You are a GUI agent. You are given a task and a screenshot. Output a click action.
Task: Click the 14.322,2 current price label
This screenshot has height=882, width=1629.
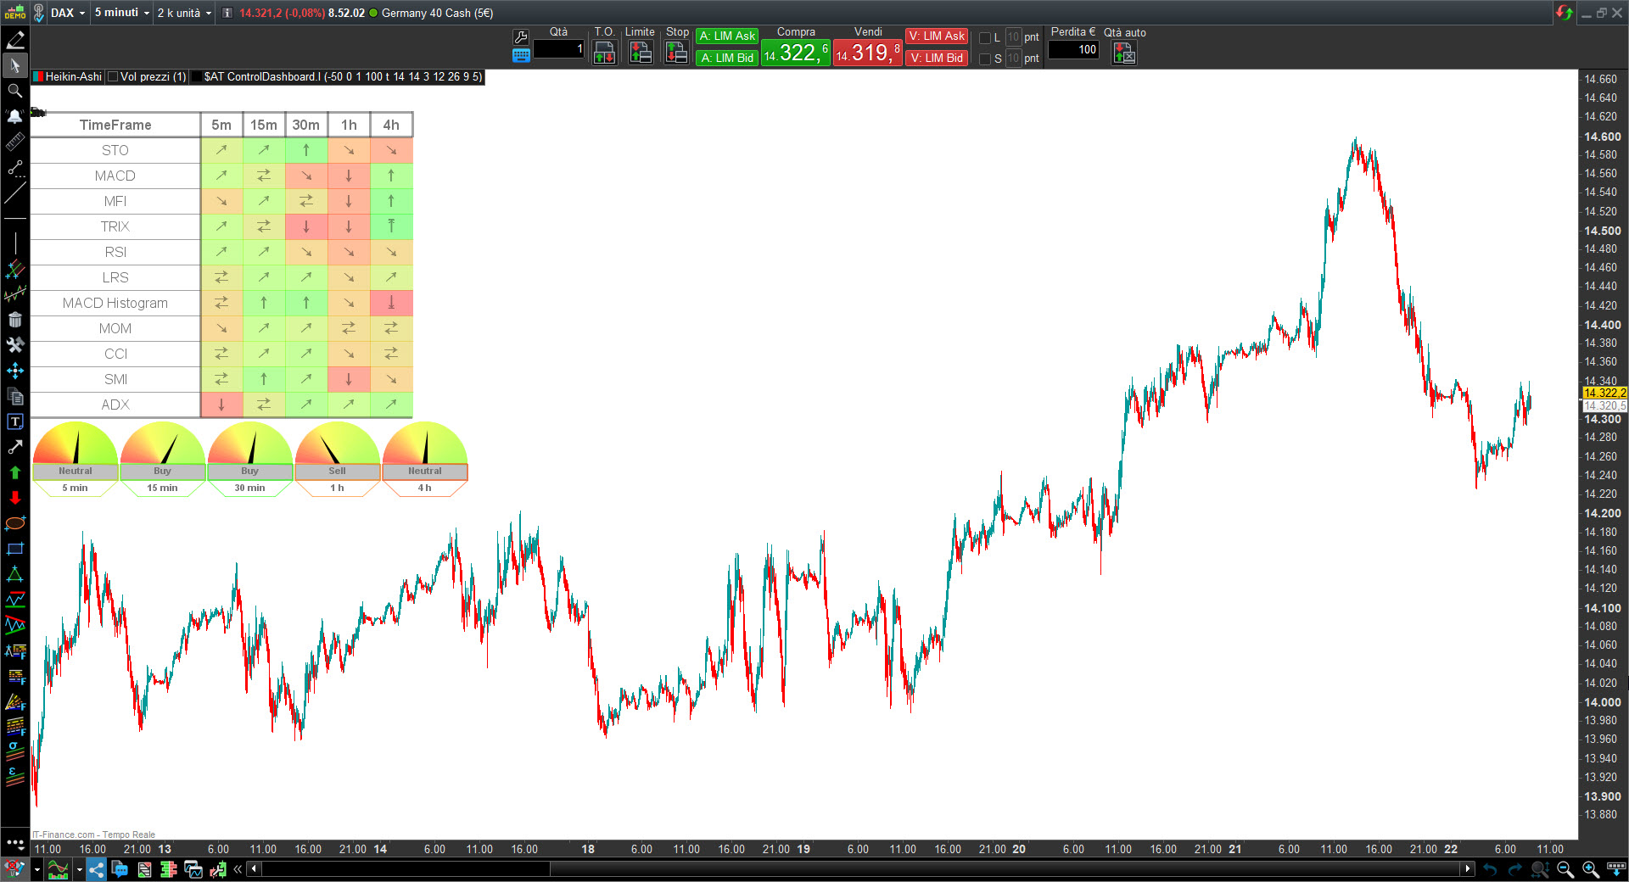click(1604, 393)
